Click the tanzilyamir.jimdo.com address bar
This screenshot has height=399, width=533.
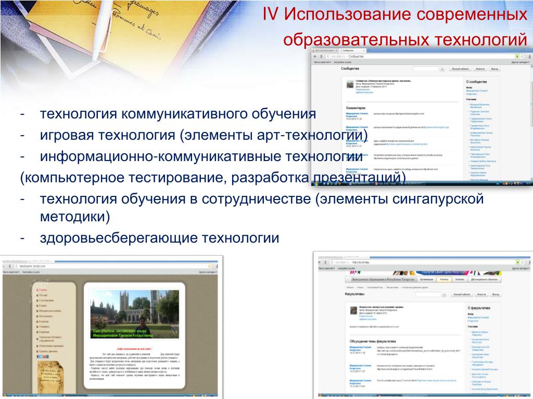tap(113, 266)
